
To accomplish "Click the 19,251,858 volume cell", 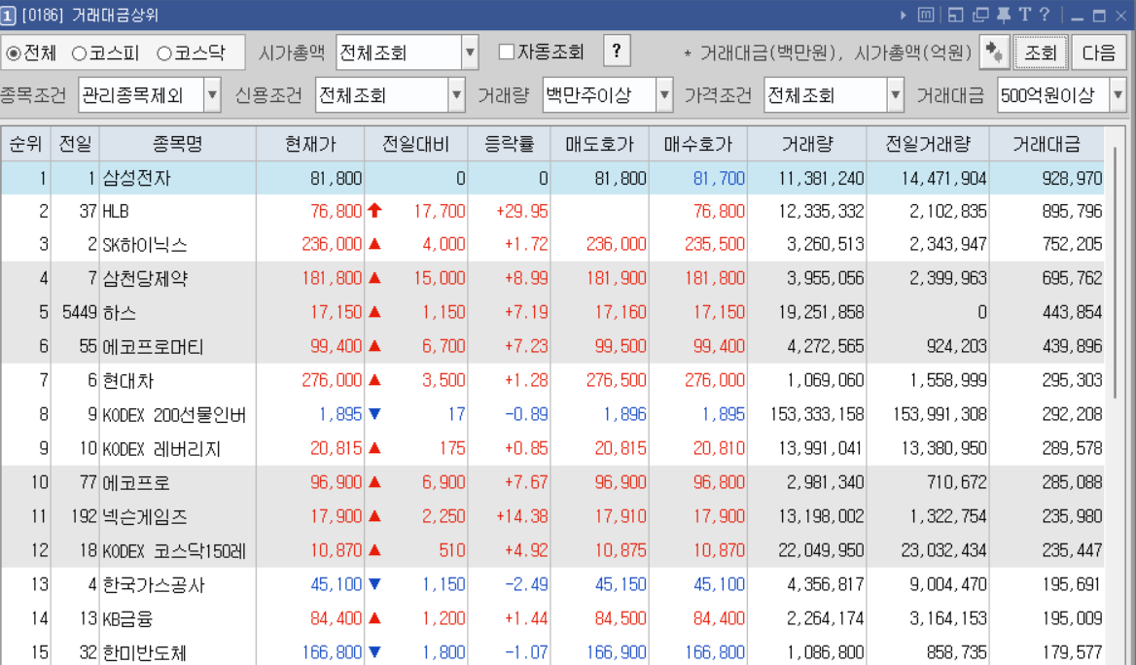I will point(821,312).
